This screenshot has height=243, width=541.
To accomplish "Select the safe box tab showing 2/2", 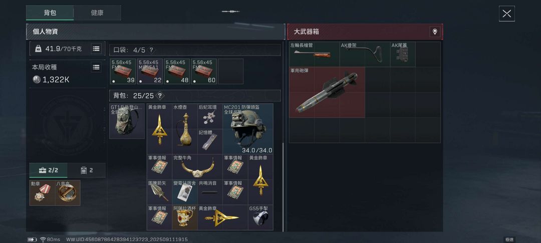I will tap(48, 170).
